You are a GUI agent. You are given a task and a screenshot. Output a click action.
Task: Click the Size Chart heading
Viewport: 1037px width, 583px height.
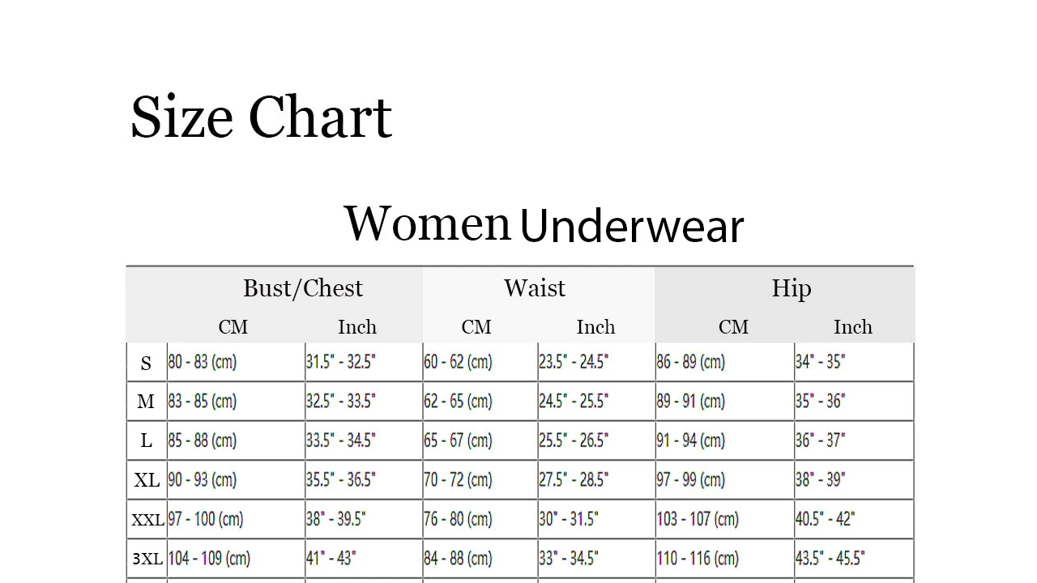coord(261,117)
